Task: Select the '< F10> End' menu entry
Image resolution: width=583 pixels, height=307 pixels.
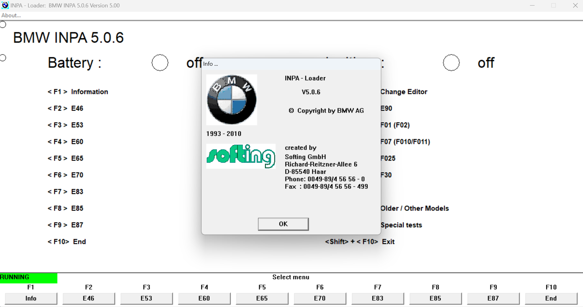Action: 67,242
